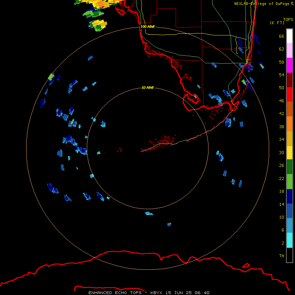
Task: Click the 46 value on the legend
Action: 282,101
